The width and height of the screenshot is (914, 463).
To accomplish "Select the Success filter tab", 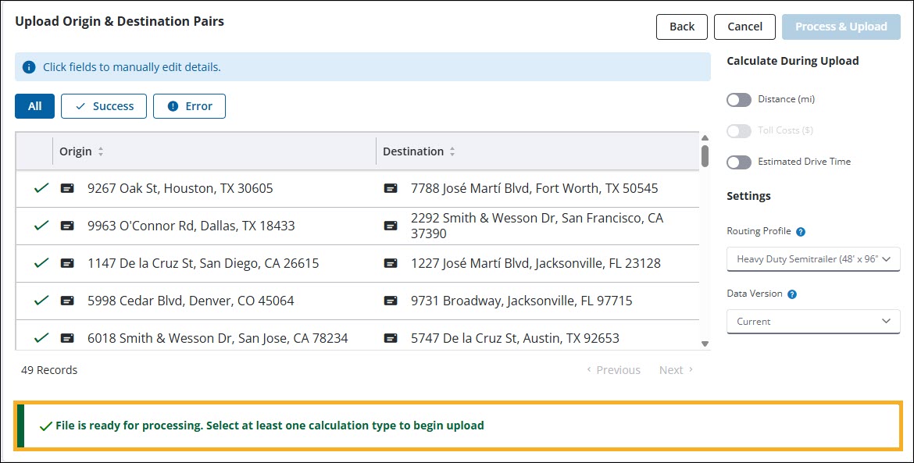I will 104,106.
